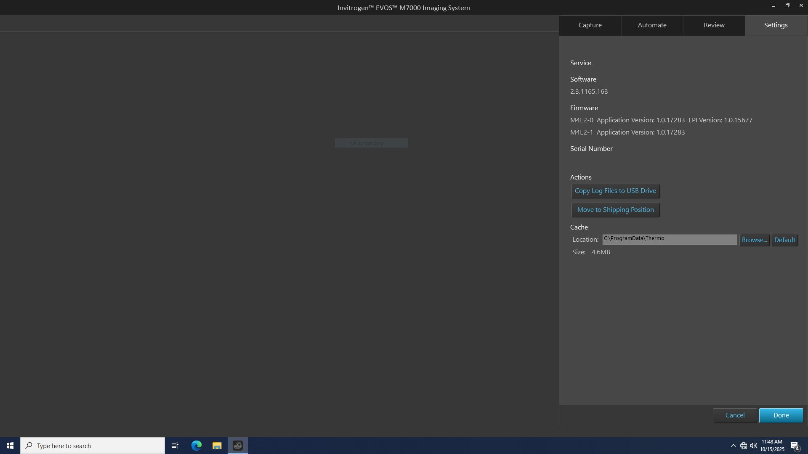Select the Settings tab
The image size is (808, 454).
click(775, 25)
